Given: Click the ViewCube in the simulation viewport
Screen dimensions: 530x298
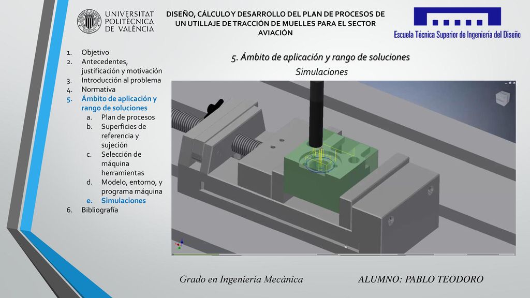Looking at the screenshot, I should (x=503, y=98).
